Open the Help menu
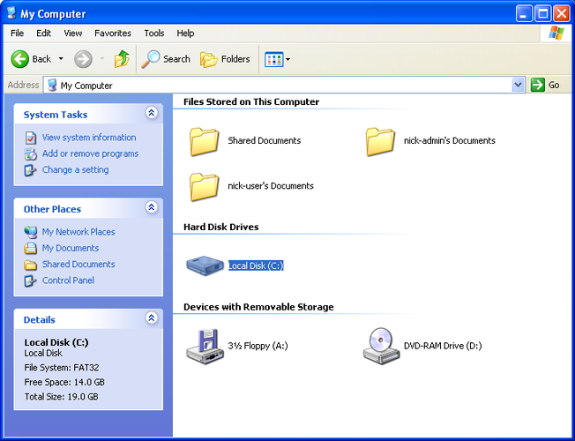The width and height of the screenshot is (575, 441). point(185,34)
